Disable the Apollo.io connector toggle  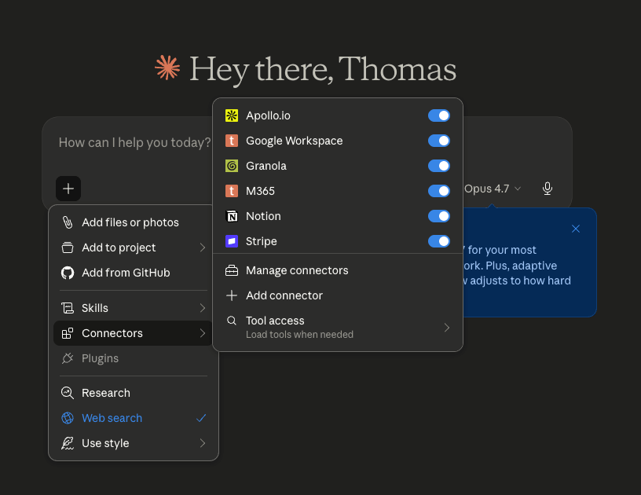pyautogui.click(x=439, y=115)
